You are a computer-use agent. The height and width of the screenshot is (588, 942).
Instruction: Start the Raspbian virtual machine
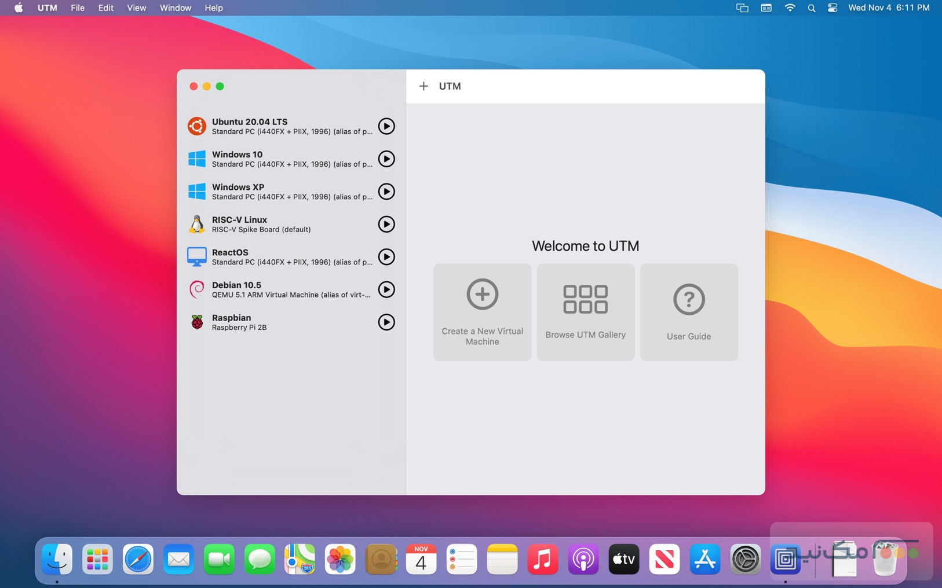click(386, 322)
